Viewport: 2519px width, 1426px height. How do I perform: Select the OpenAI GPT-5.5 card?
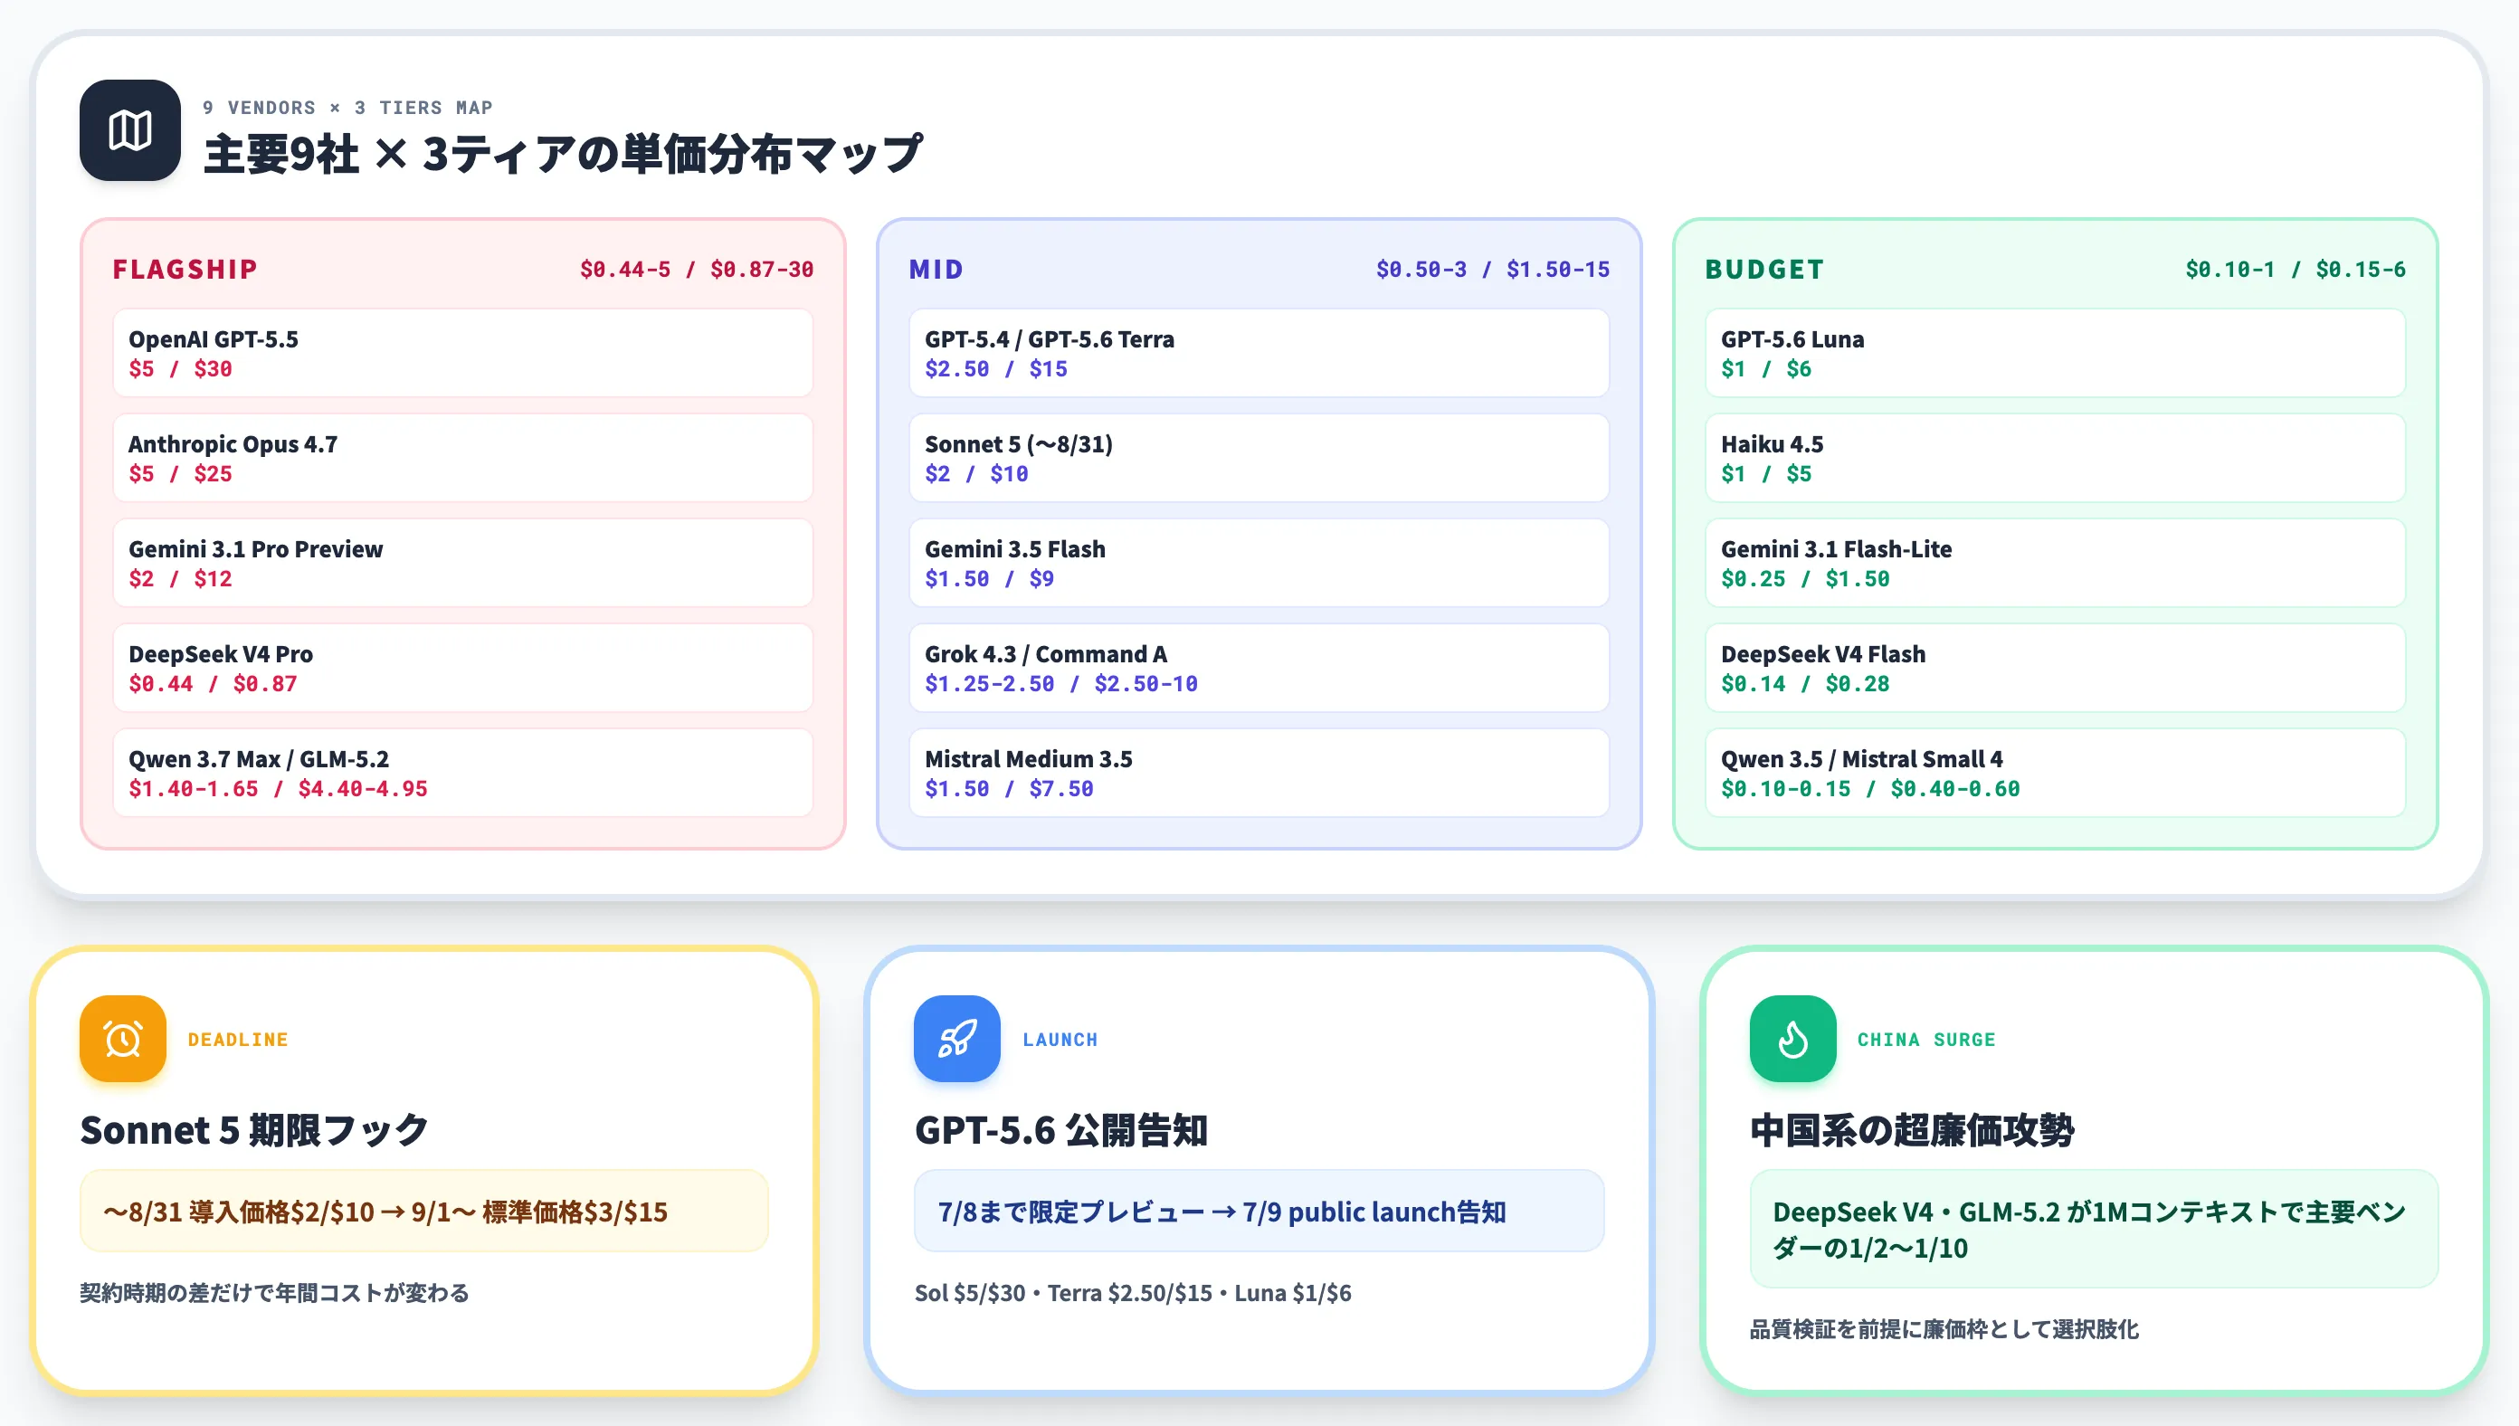point(463,354)
